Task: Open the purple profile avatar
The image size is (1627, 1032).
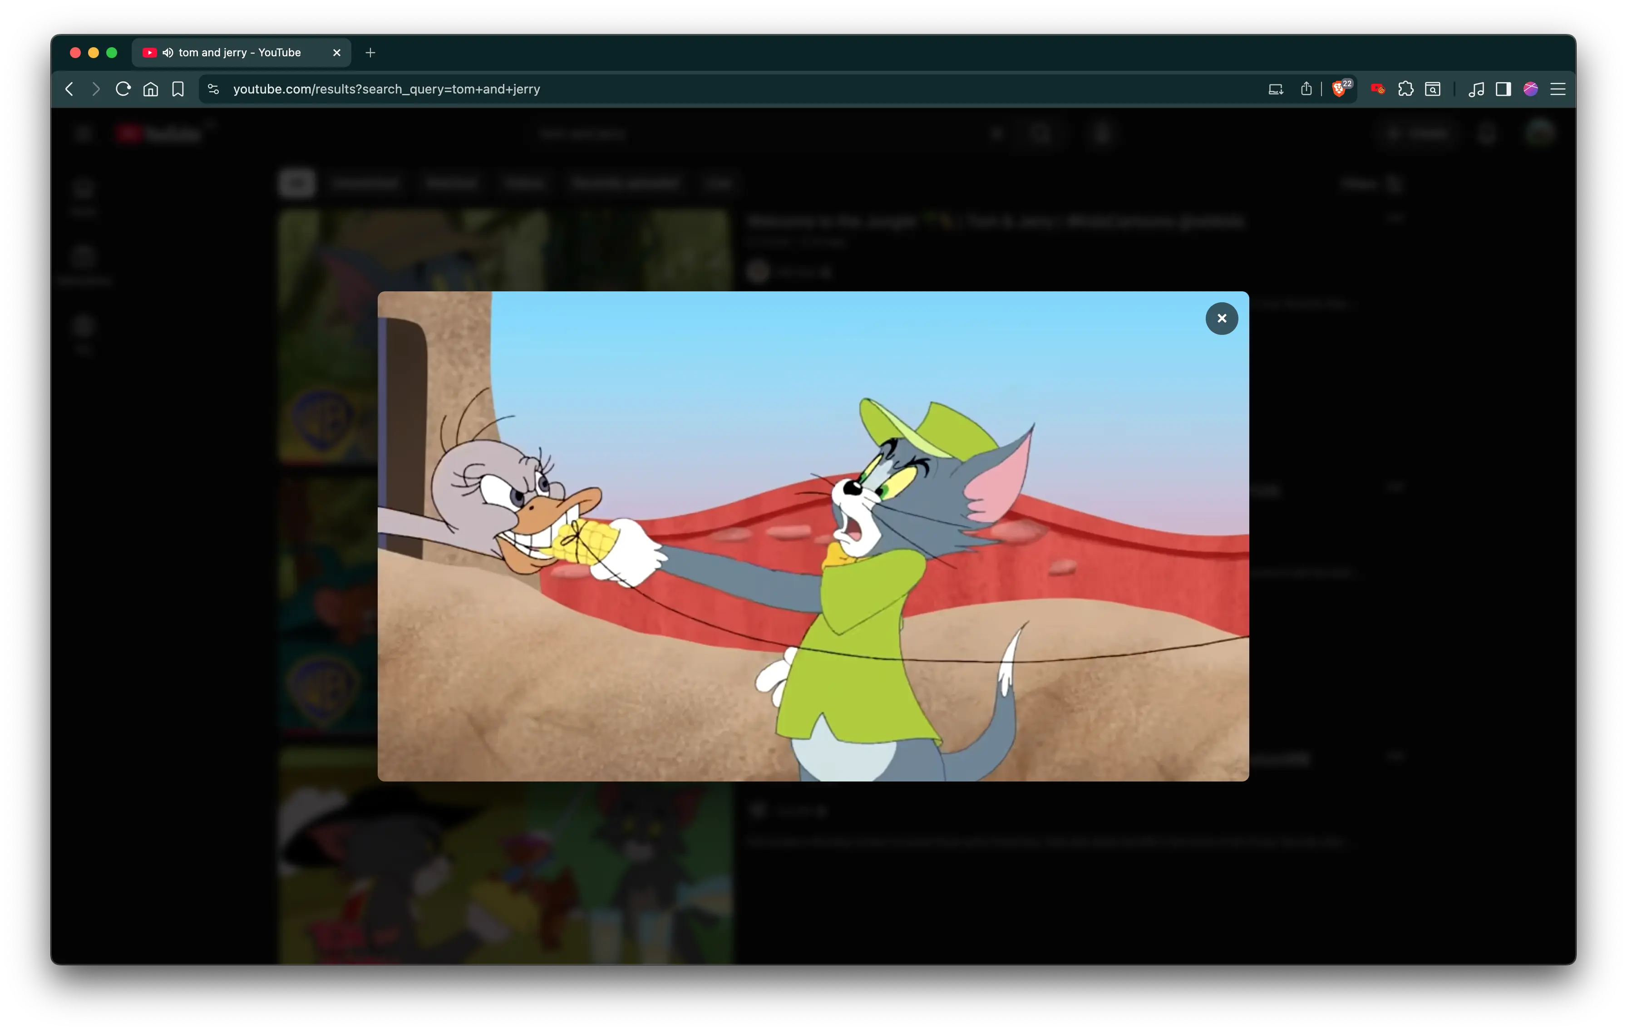Action: coord(1531,89)
